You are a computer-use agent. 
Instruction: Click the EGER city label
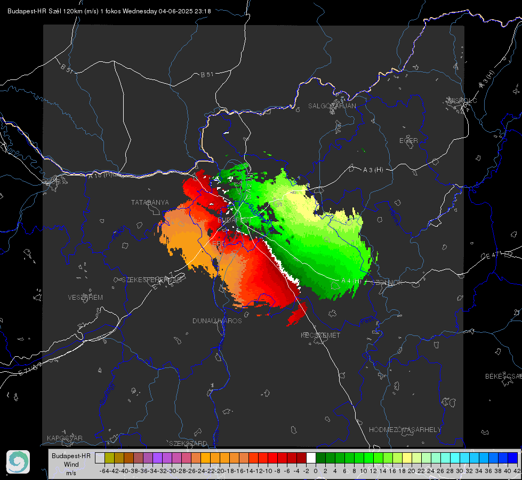[x=408, y=141]
